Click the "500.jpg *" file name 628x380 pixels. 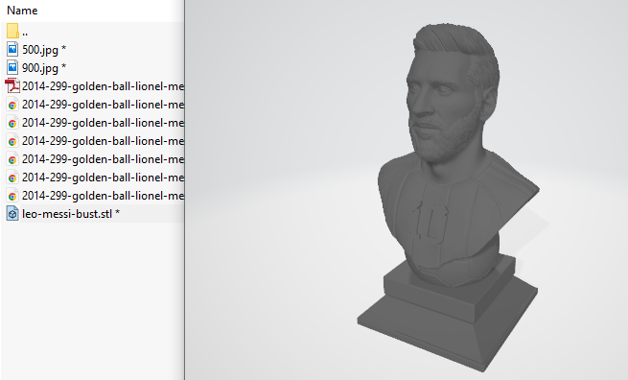point(44,50)
